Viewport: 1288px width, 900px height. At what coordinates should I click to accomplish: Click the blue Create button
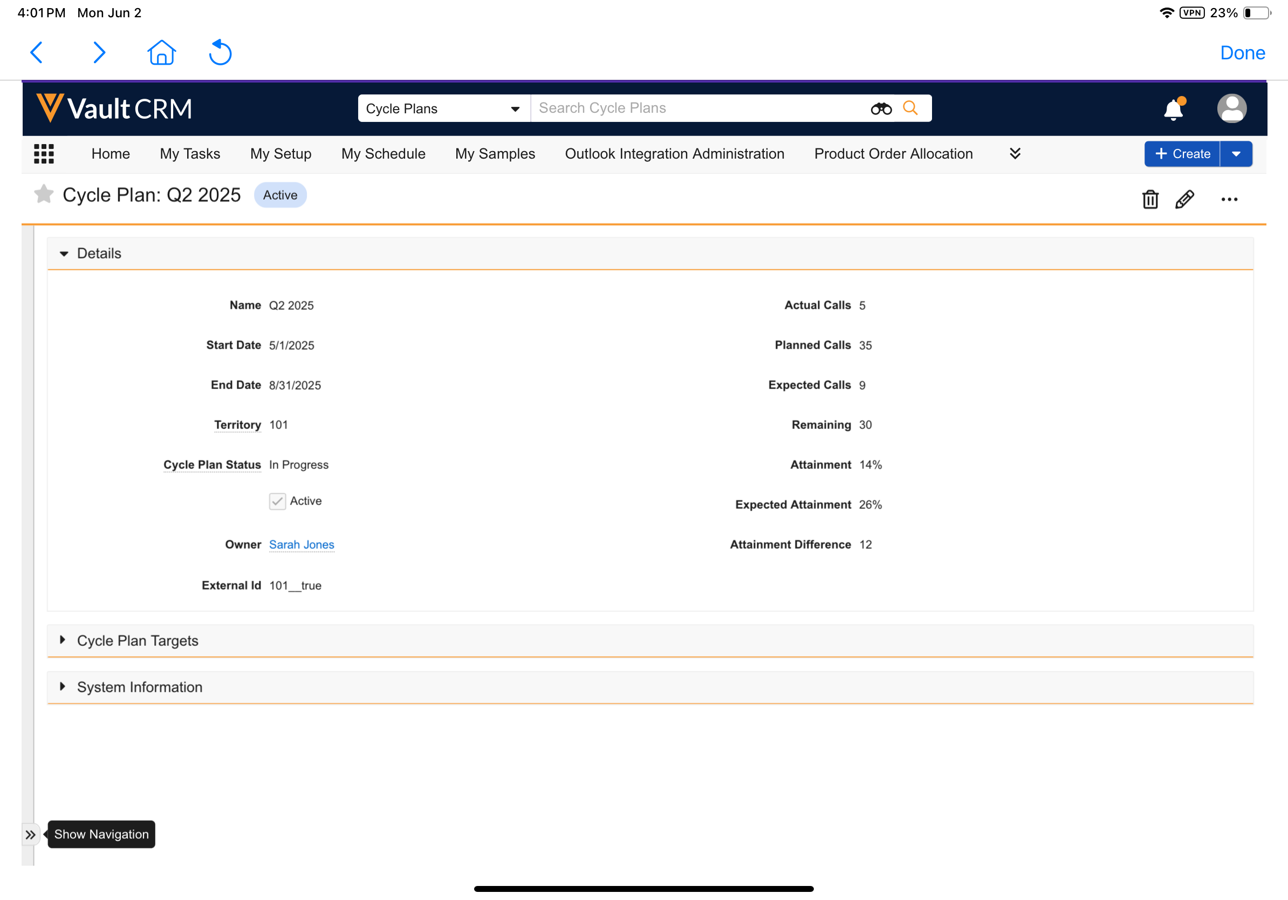tap(1182, 154)
